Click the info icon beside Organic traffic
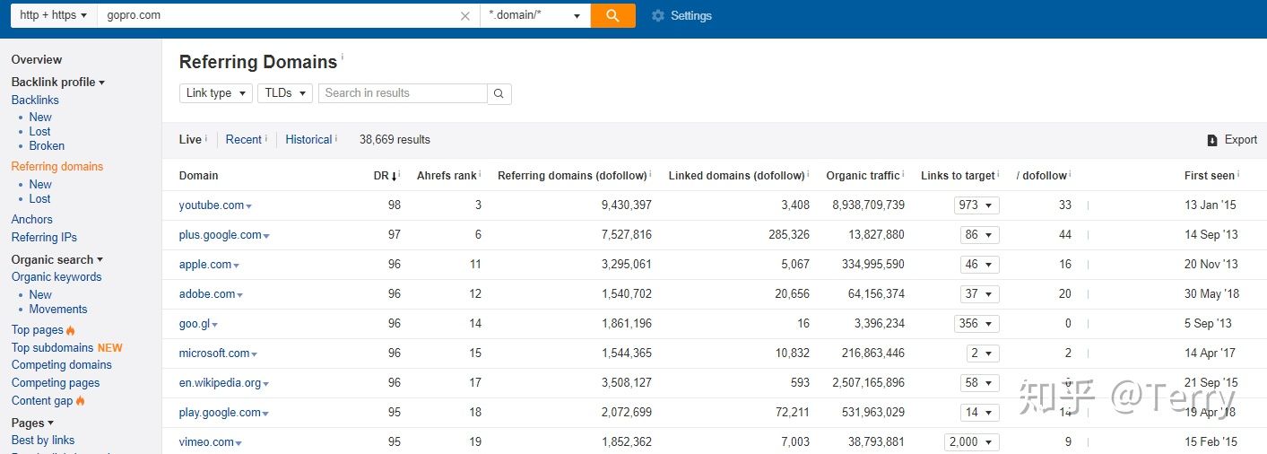The height and width of the screenshot is (454, 1267). tap(904, 173)
